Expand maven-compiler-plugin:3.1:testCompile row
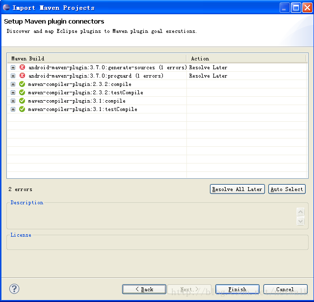This screenshot has width=314, height=302. tap(13, 109)
